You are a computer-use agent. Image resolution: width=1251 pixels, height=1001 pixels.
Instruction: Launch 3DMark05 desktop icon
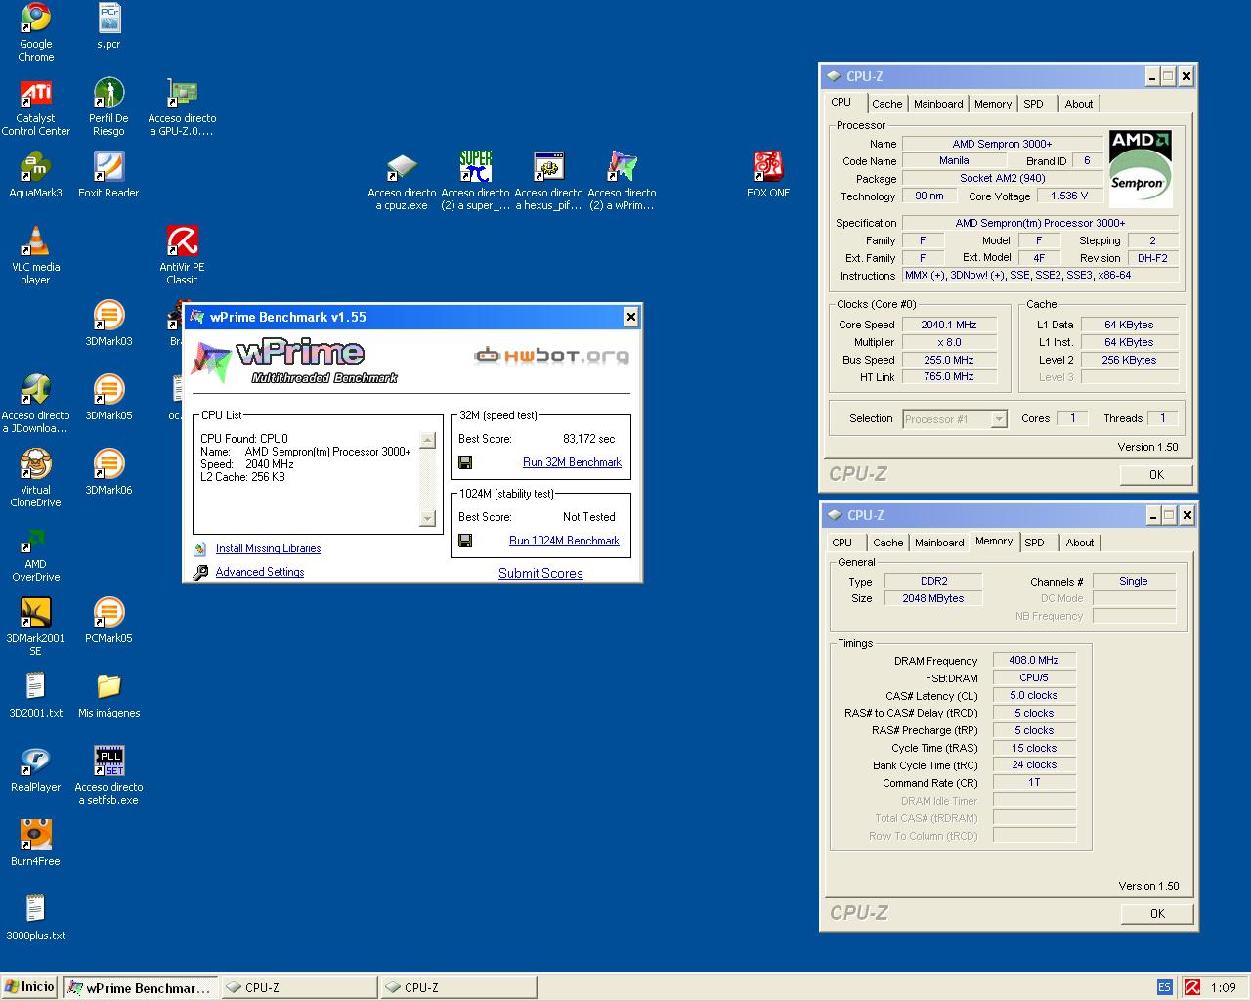pos(108,389)
